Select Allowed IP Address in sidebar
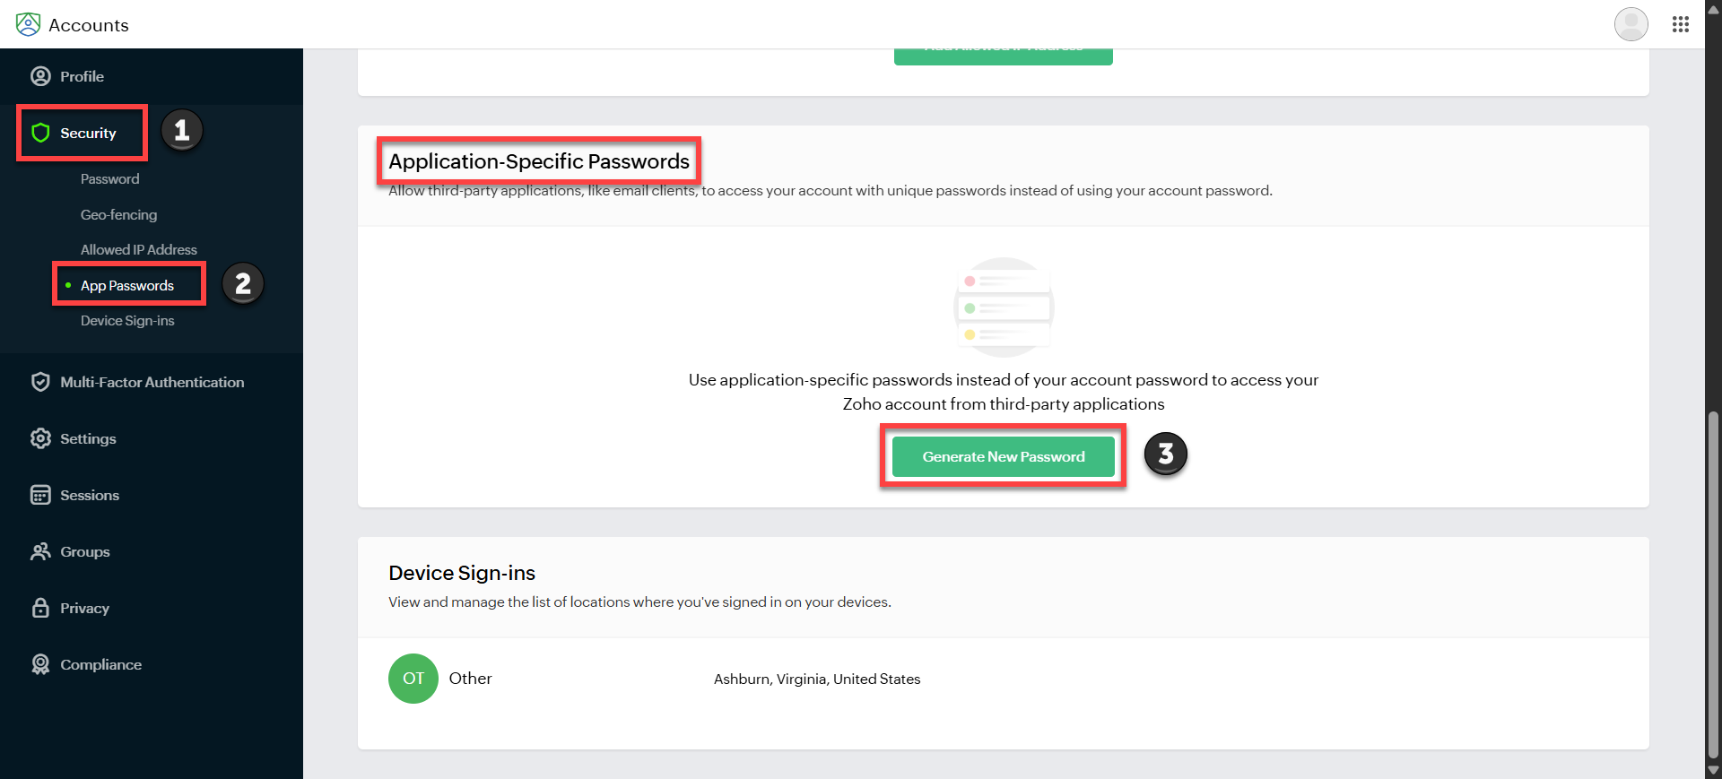Image resolution: width=1722 pixels, height=779 pixels. coord(138,250)
